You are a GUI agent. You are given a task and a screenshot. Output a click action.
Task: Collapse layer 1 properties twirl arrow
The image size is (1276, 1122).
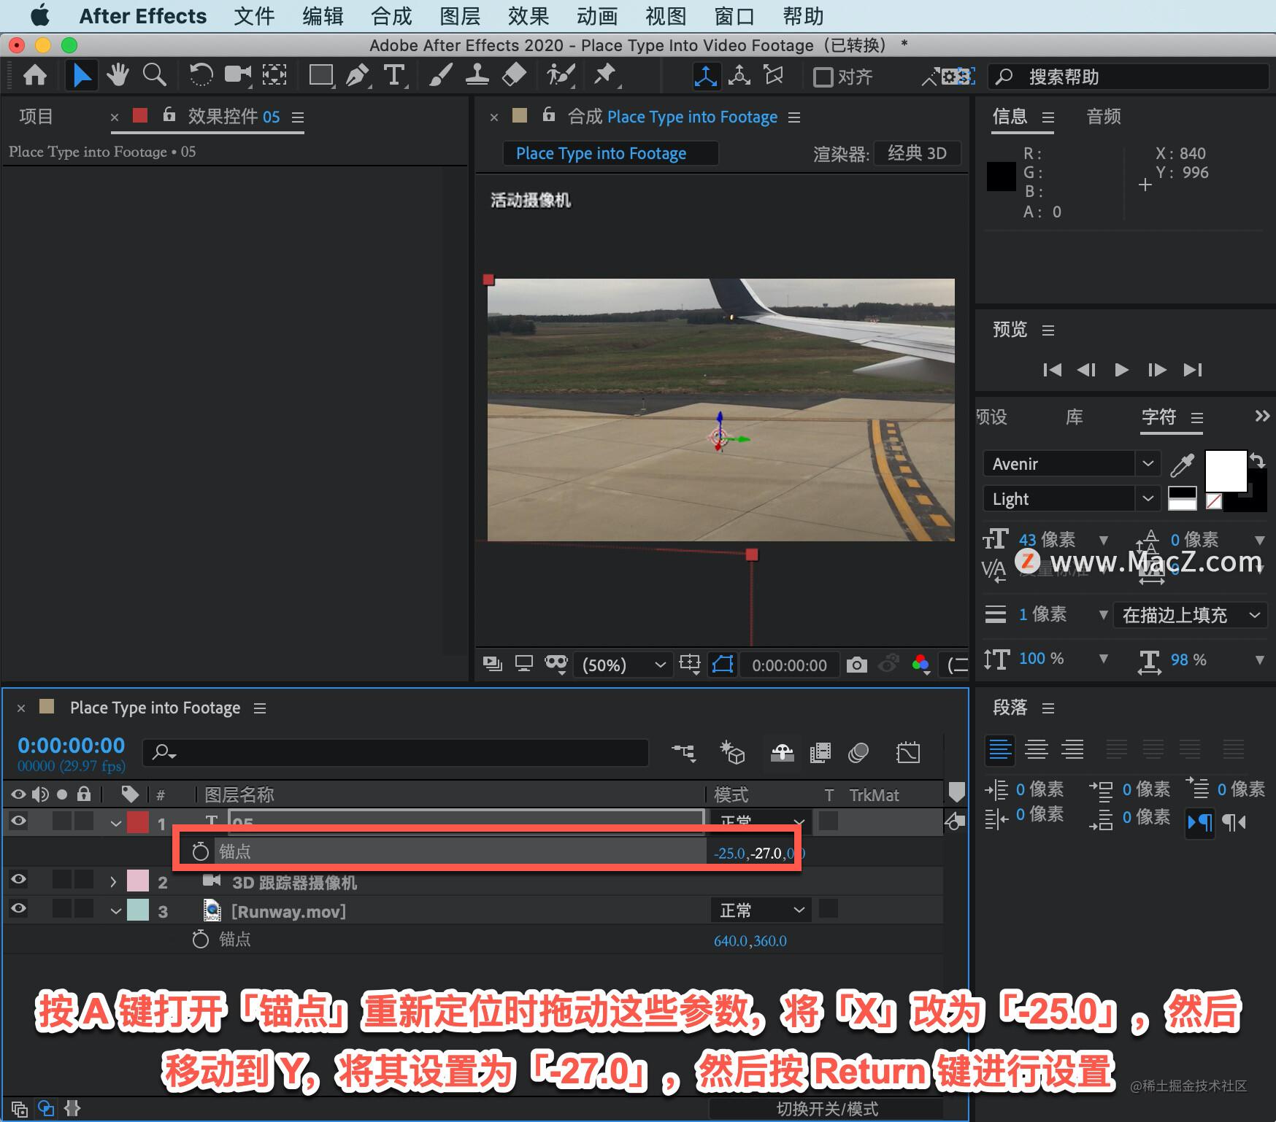coord(115,824)
